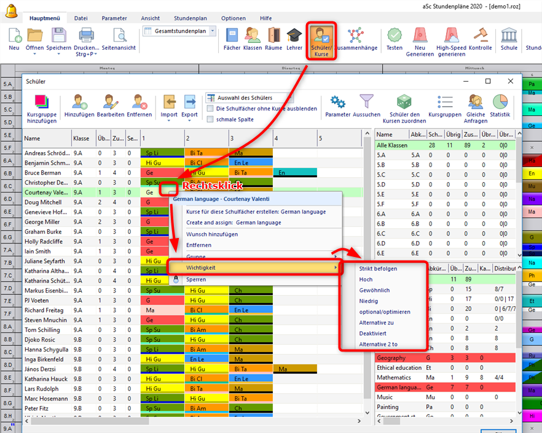Click the Geography subject row
The width and height of the screenshot is (542, 433).
tap(445, 358)
